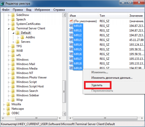Screen dimensions: 145x127
Task: Sort values by the Имя column header
Action: click(x=83, y=16)
